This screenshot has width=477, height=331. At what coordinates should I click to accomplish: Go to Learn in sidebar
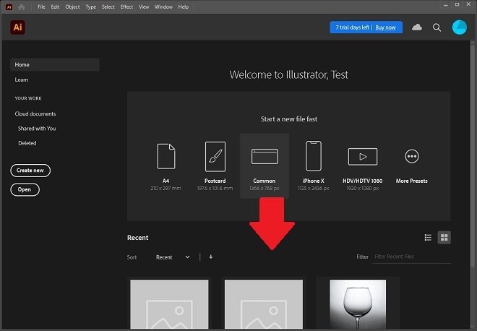tap(21, 79)
